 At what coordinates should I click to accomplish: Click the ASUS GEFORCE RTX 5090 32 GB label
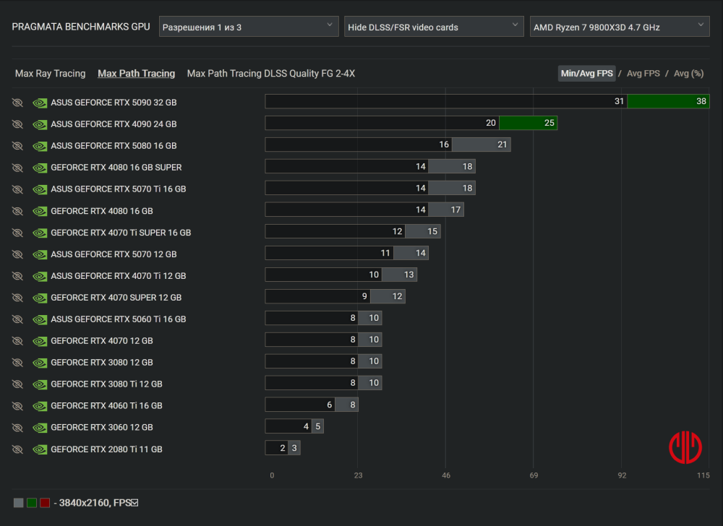114,103
